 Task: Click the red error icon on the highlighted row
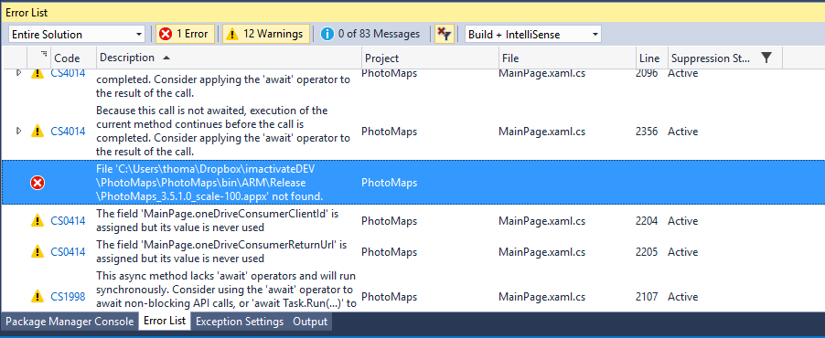click(37, 183)
